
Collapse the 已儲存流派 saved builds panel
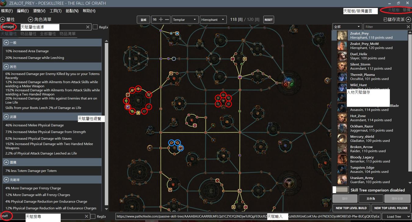(x=408, y=20)
